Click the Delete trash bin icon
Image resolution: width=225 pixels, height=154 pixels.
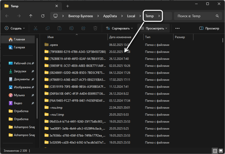pos(95,28)
